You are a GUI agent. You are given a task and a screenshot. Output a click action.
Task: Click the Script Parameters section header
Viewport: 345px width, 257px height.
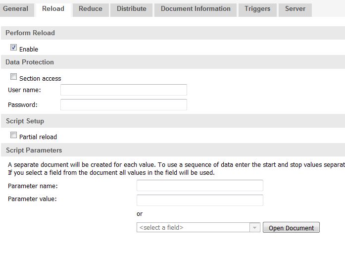[34, 150]
